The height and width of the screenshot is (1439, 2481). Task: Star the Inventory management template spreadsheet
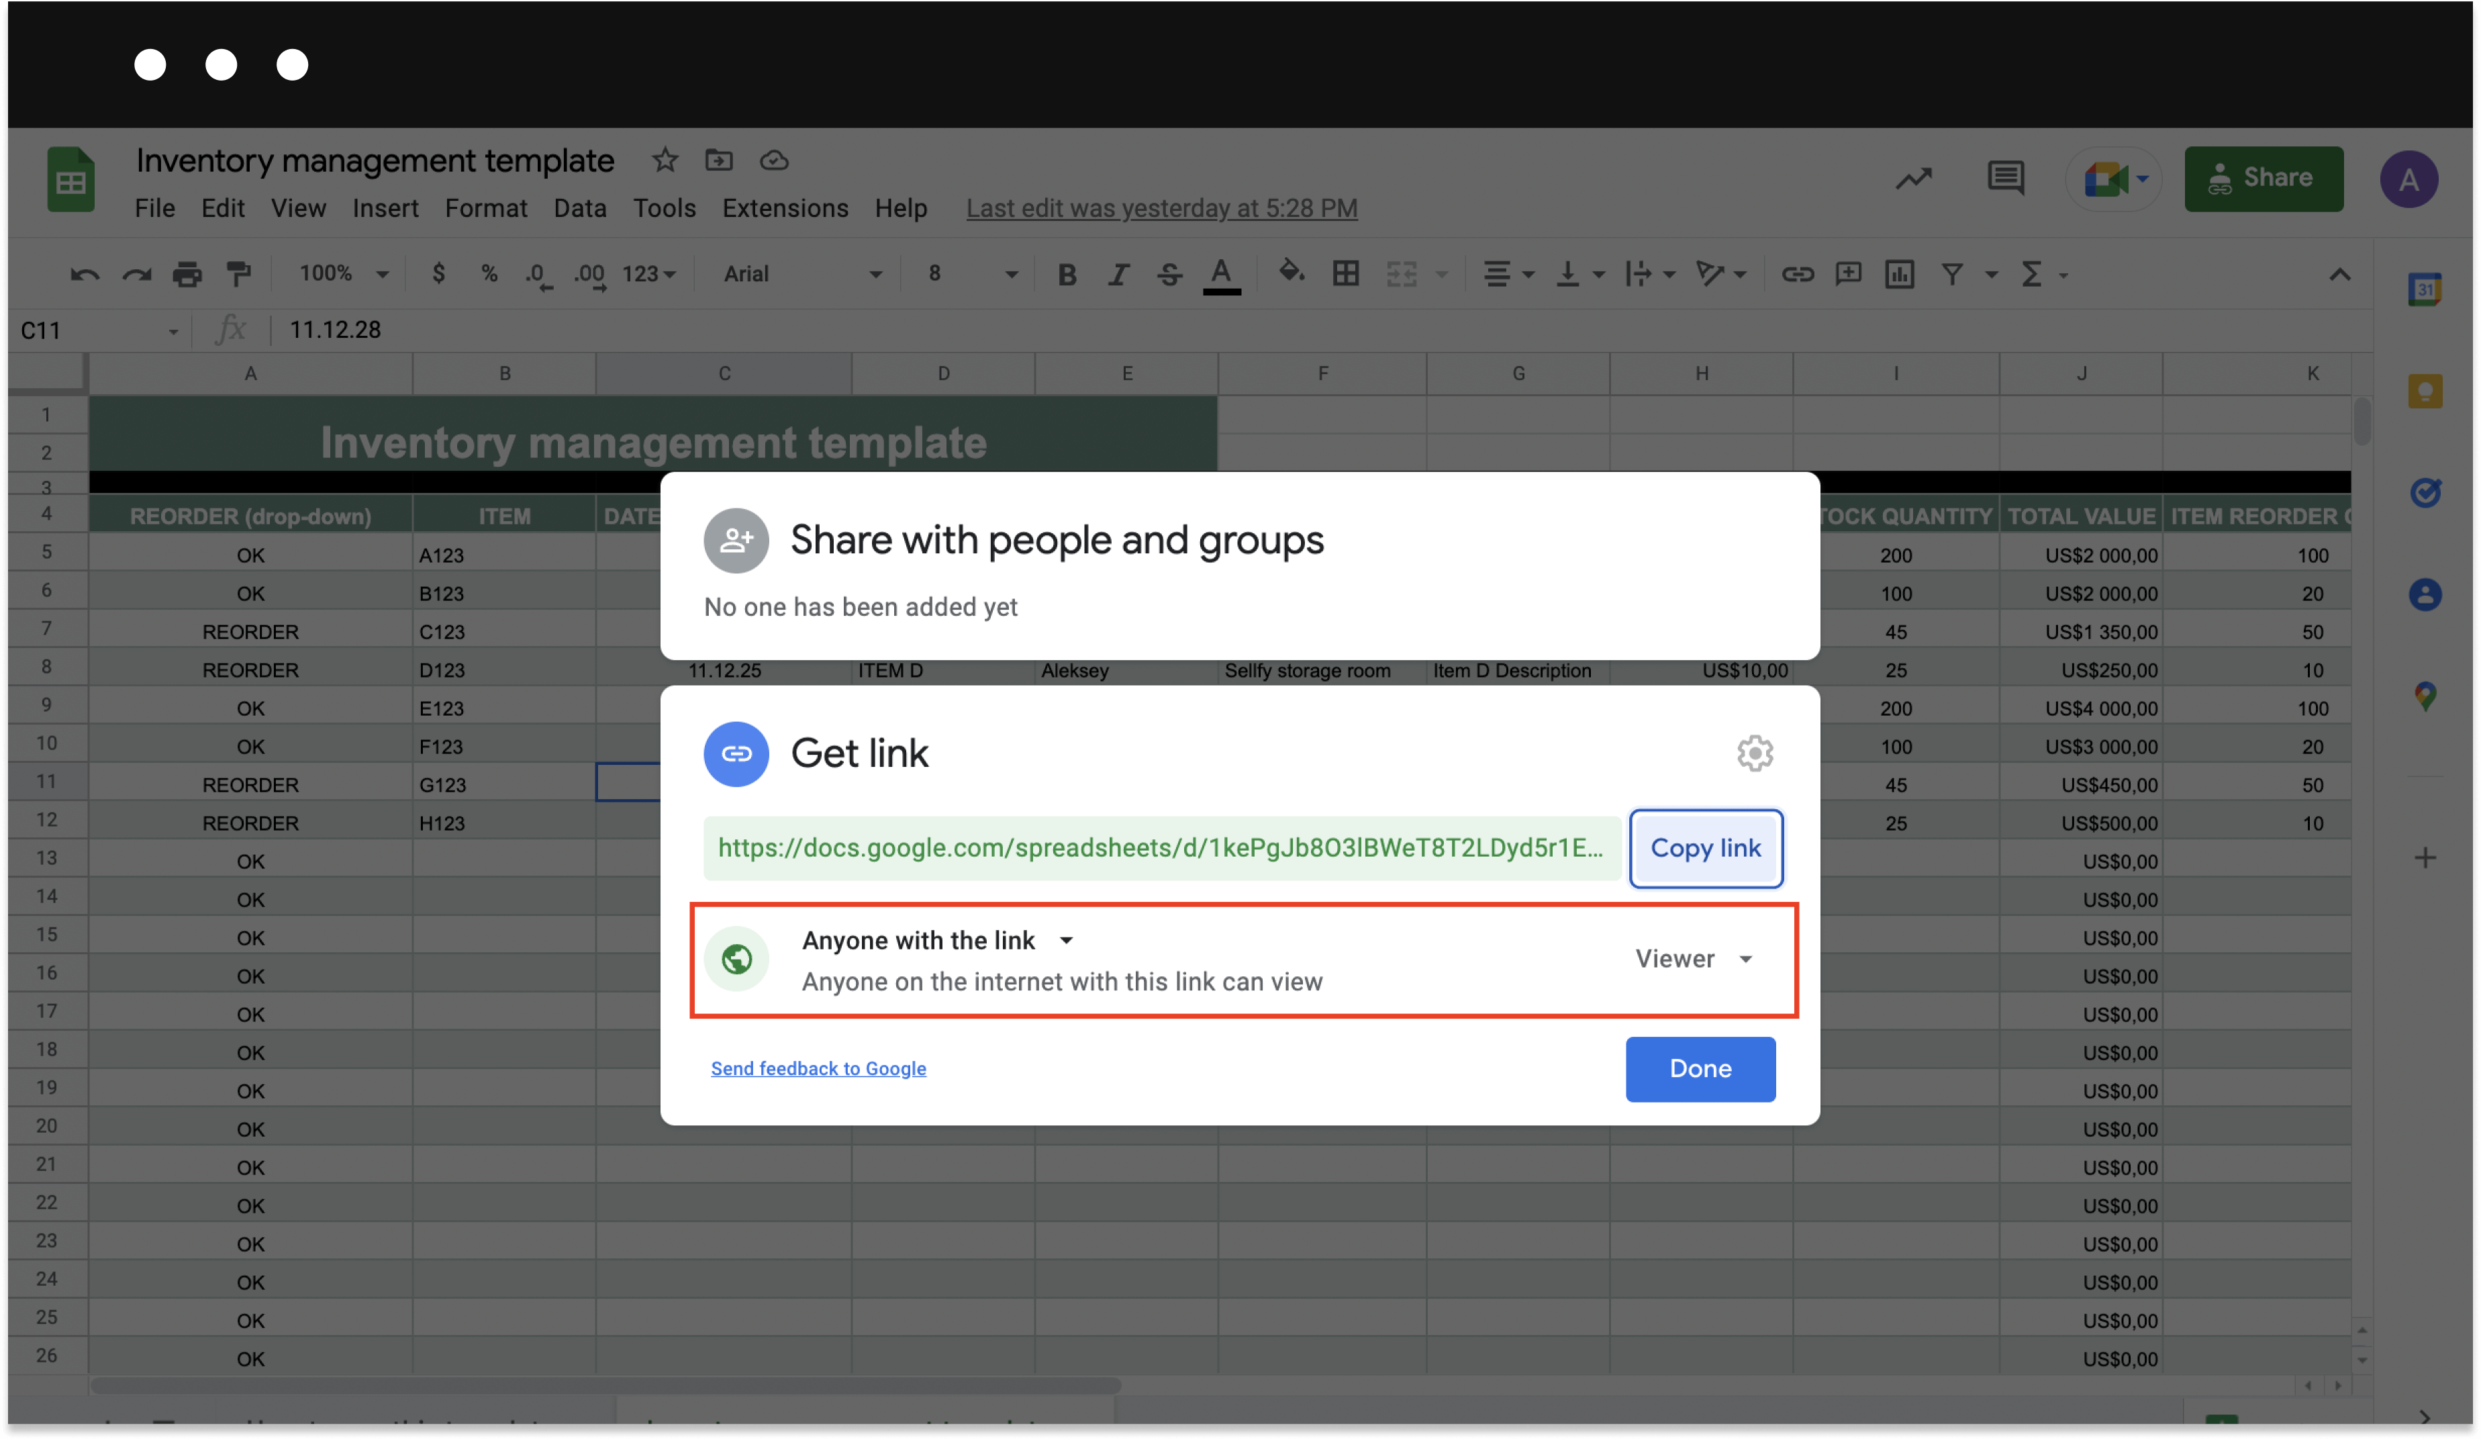[x=664, y=160]
